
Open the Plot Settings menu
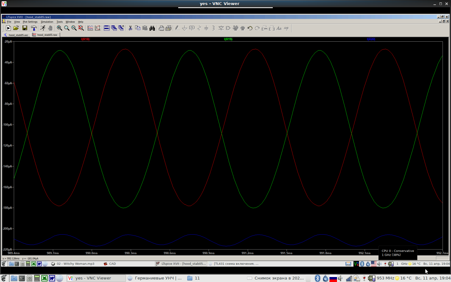coord(30,22)
